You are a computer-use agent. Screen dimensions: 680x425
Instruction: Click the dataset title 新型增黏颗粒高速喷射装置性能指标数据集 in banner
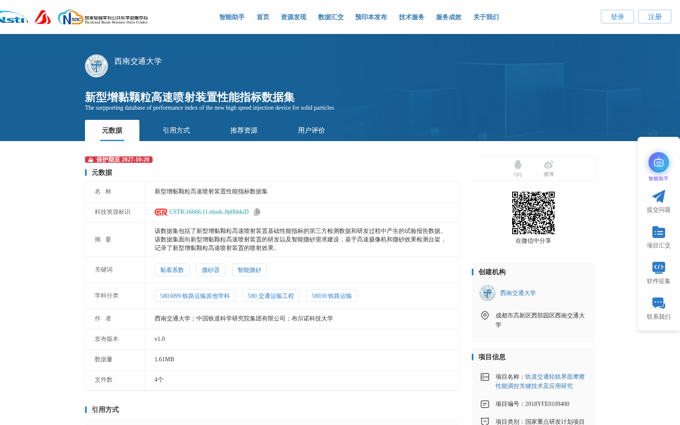tap(190, 97)
